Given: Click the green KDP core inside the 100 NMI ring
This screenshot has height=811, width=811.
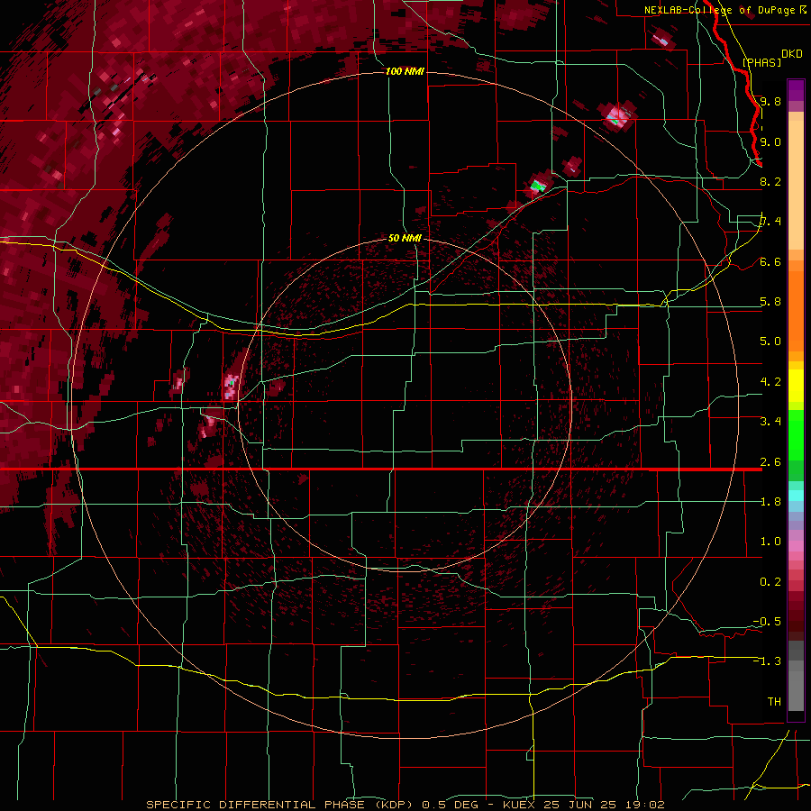Looking at the screenshot, I should 539,186.
